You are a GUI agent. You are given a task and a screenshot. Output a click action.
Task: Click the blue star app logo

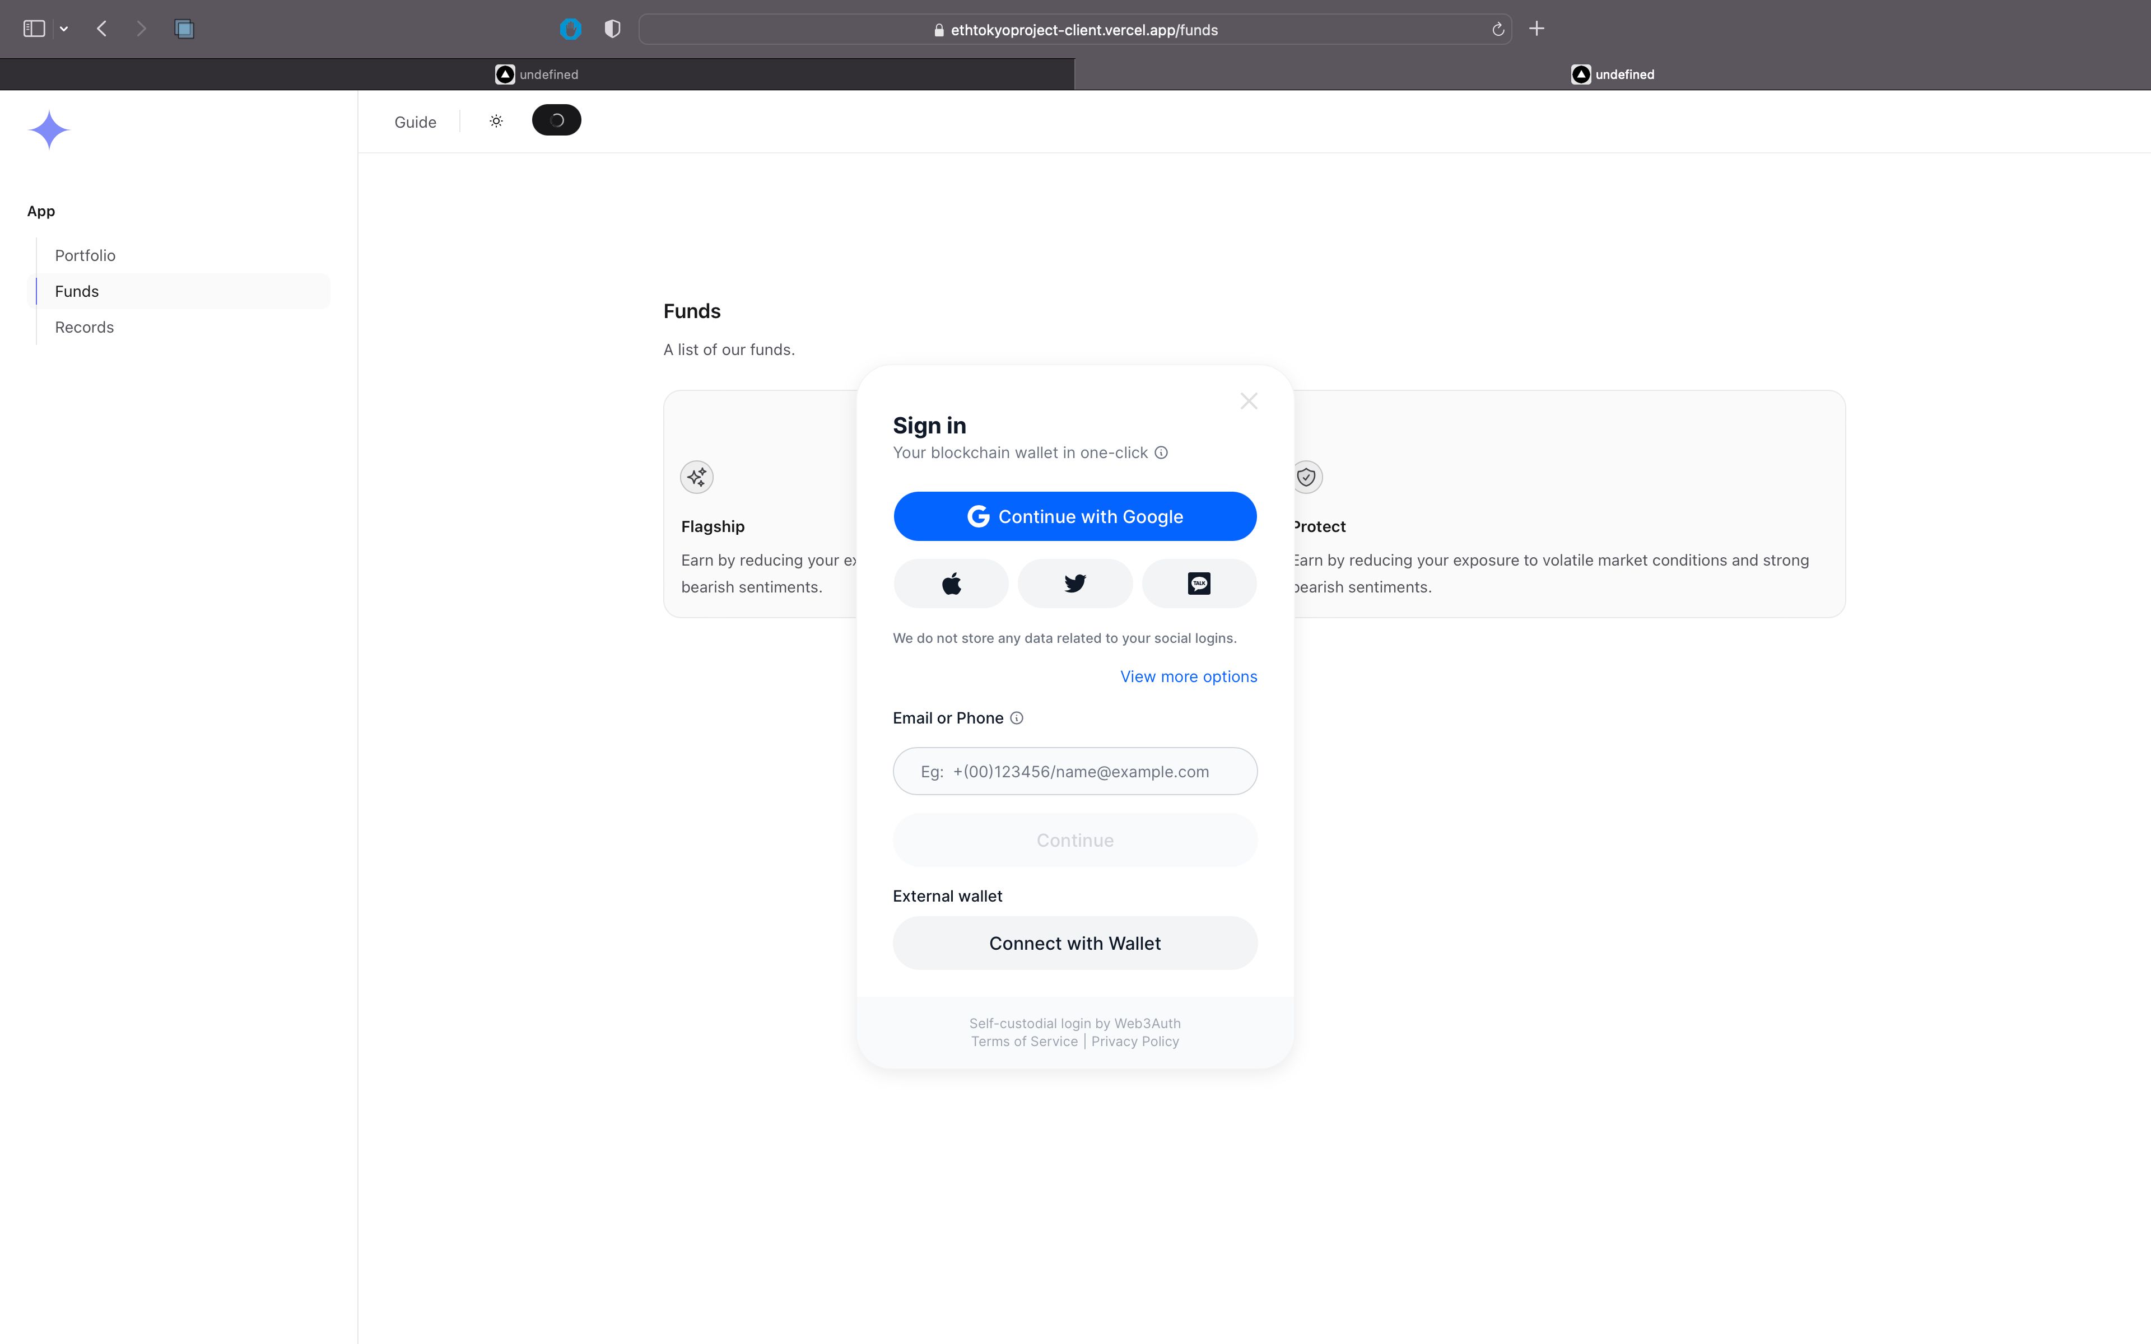pos(49,130)
